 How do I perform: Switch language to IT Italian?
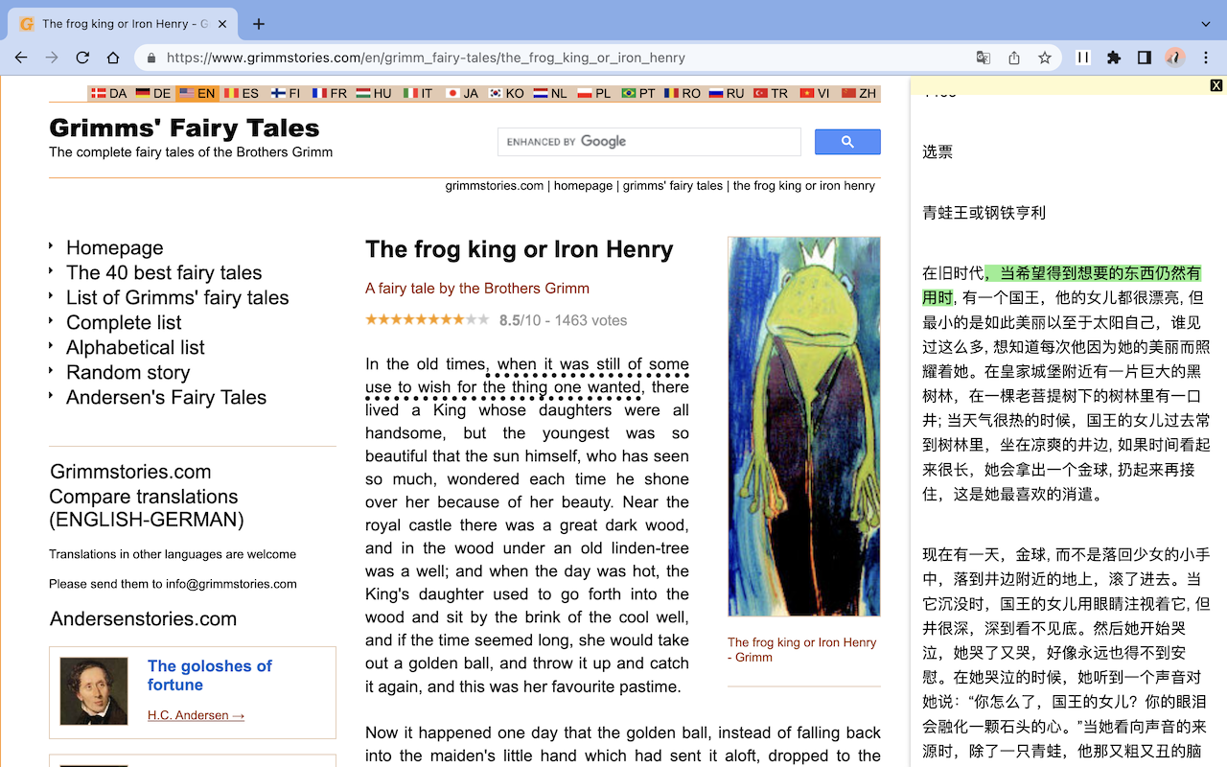(x=419, y=93)
